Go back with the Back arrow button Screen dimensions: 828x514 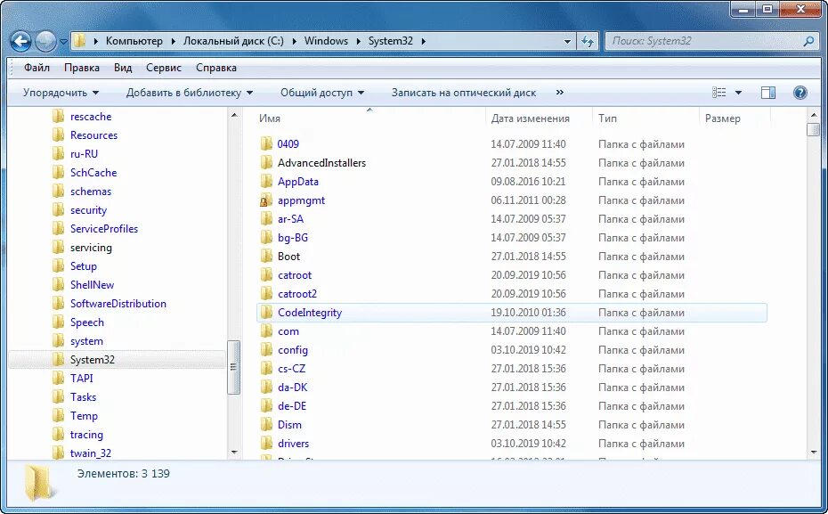pyautogui.click(x=21, y=41)
